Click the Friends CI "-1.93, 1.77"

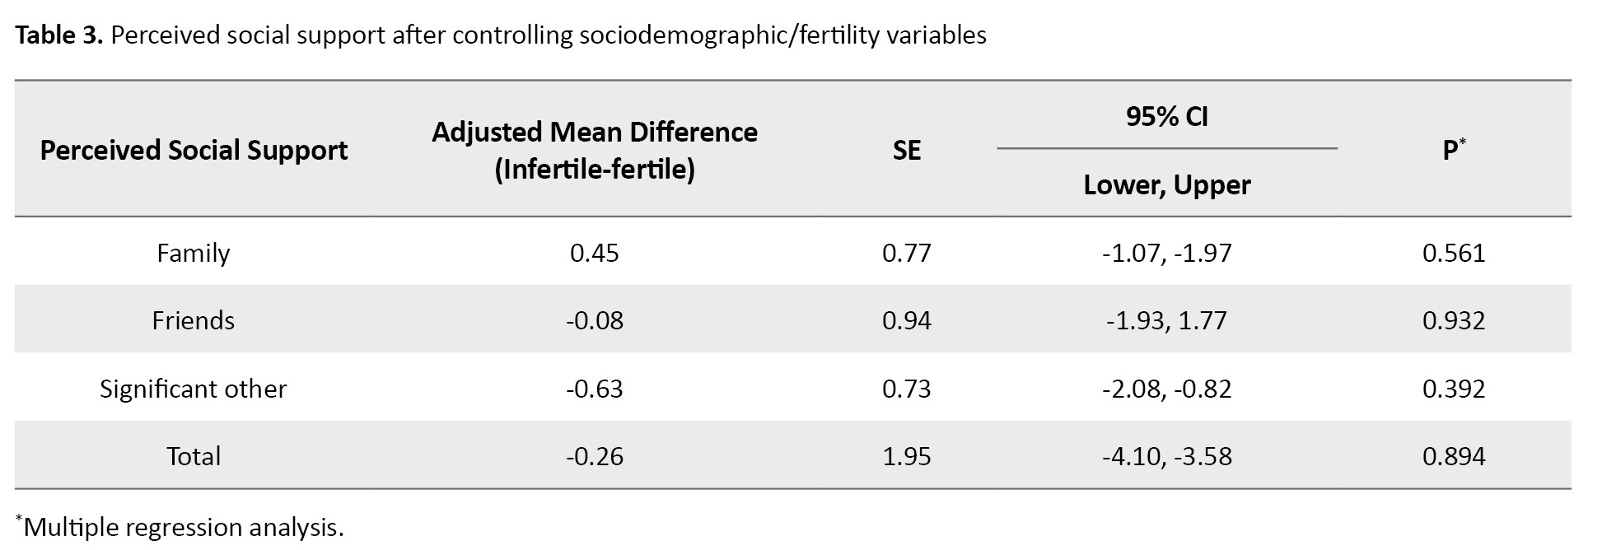[x=1166, y=320]
